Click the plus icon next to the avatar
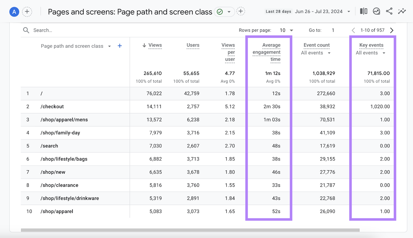This screenshot has width=413, height=238. (27, 12)
